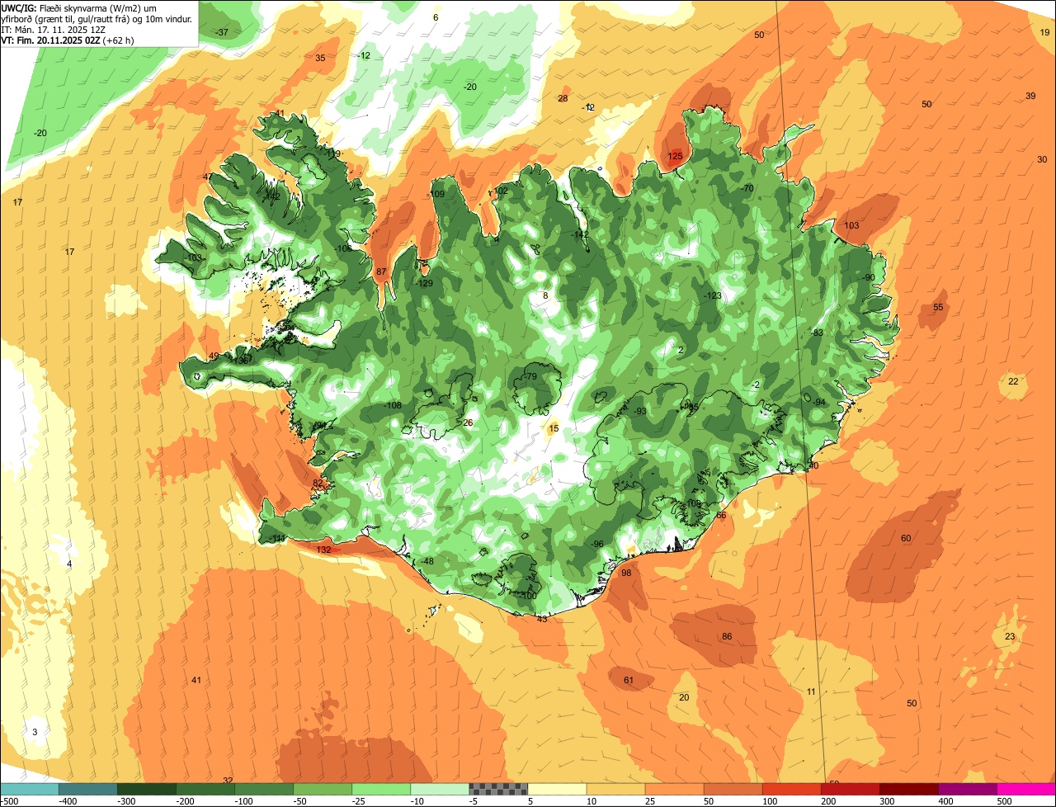Image resolution: width=1056 pixels, height=807 pixels.
Task: Click the legend swatch between 50 and 100
Action: coord(733,789)
